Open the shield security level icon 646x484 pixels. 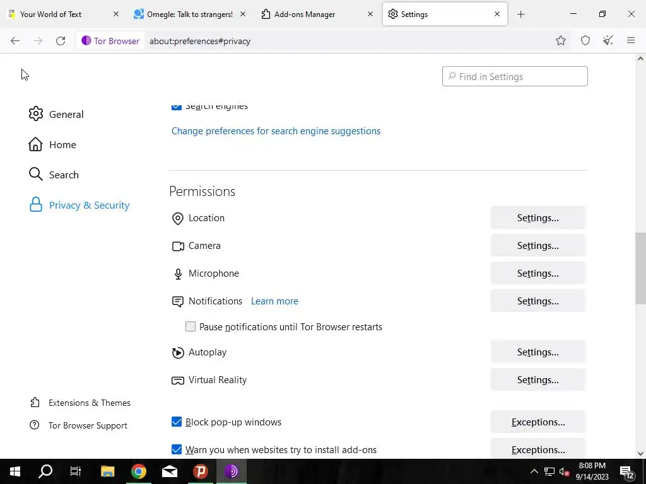pyautogui.click(x=585, y=41)
